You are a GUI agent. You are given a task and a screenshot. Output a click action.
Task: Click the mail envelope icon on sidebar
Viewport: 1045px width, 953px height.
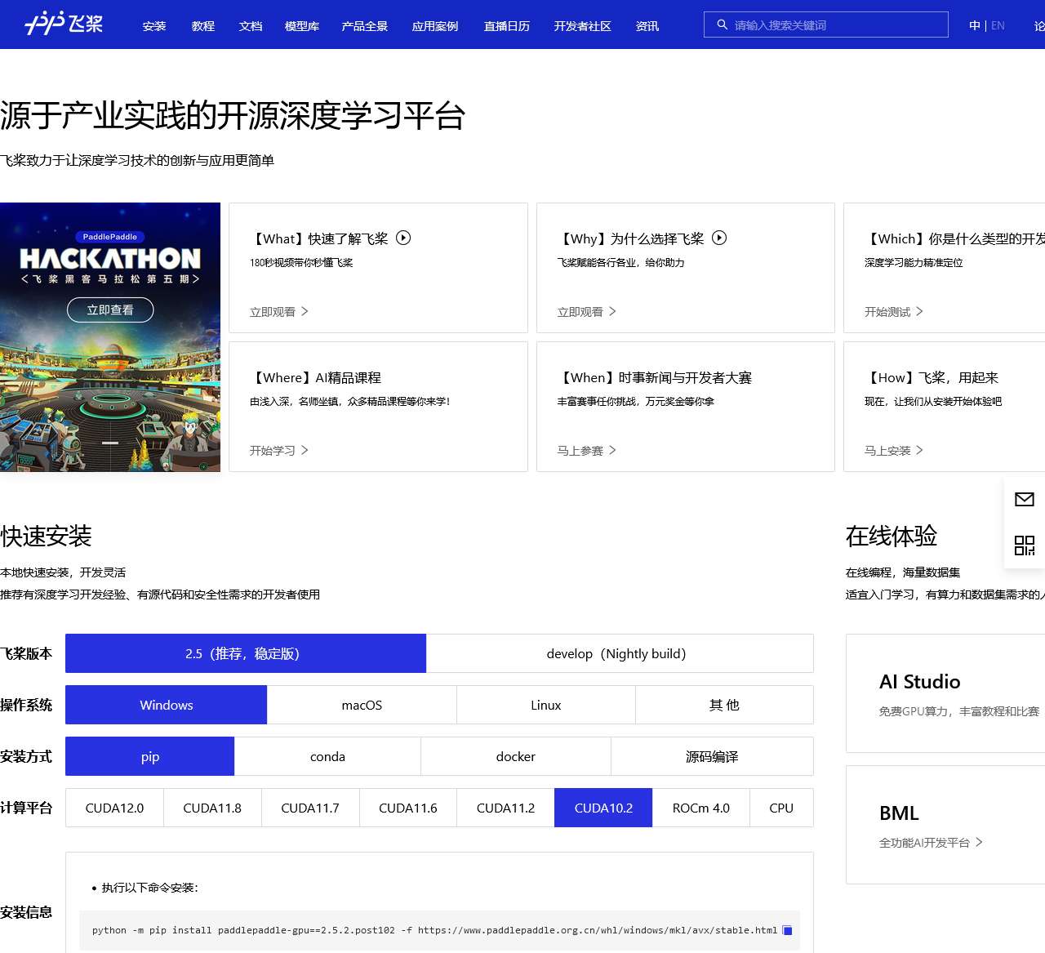[1024, 499]
